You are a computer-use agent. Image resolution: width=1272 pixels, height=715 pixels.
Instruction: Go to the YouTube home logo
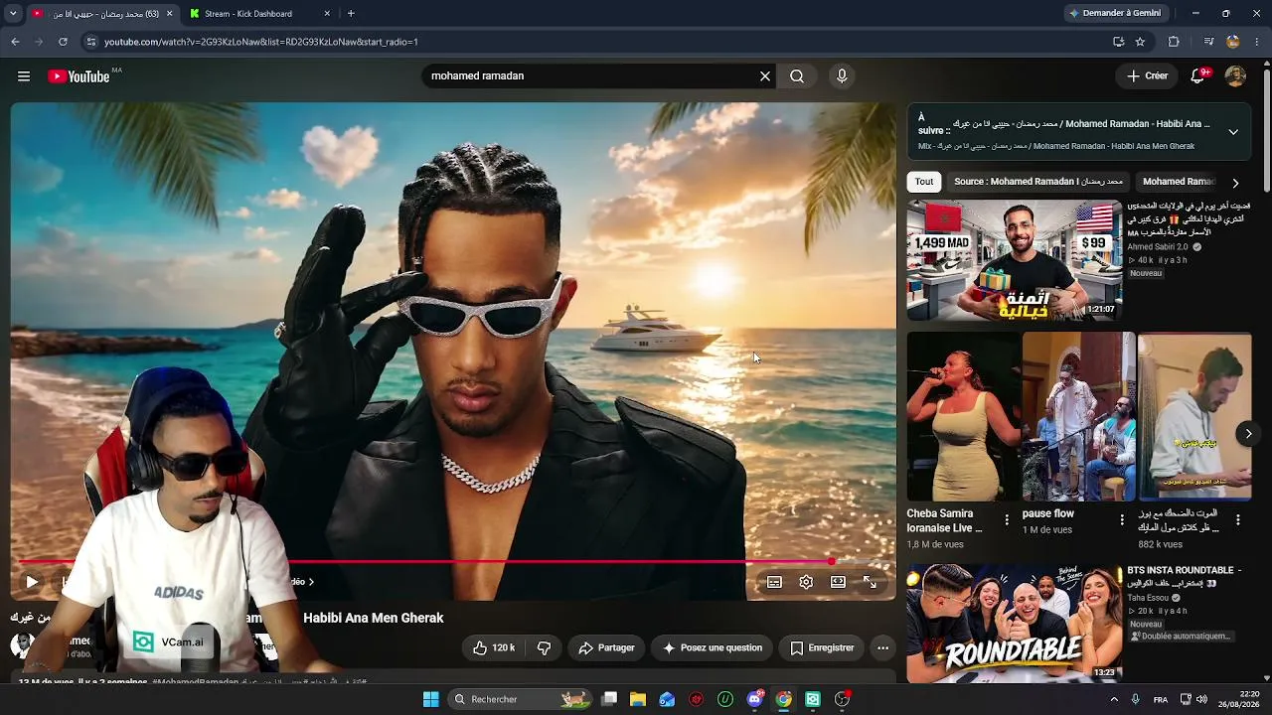[79, 76]
